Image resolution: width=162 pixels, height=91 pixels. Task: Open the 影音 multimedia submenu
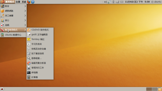coord(13,6)
